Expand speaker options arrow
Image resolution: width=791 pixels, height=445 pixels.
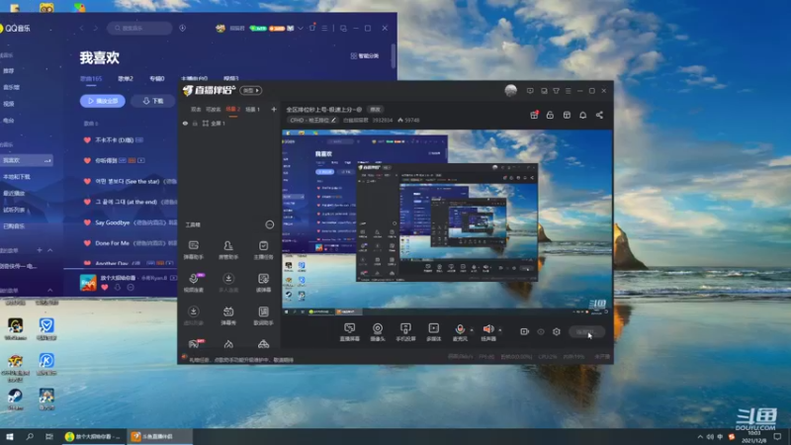click(500, 330)
